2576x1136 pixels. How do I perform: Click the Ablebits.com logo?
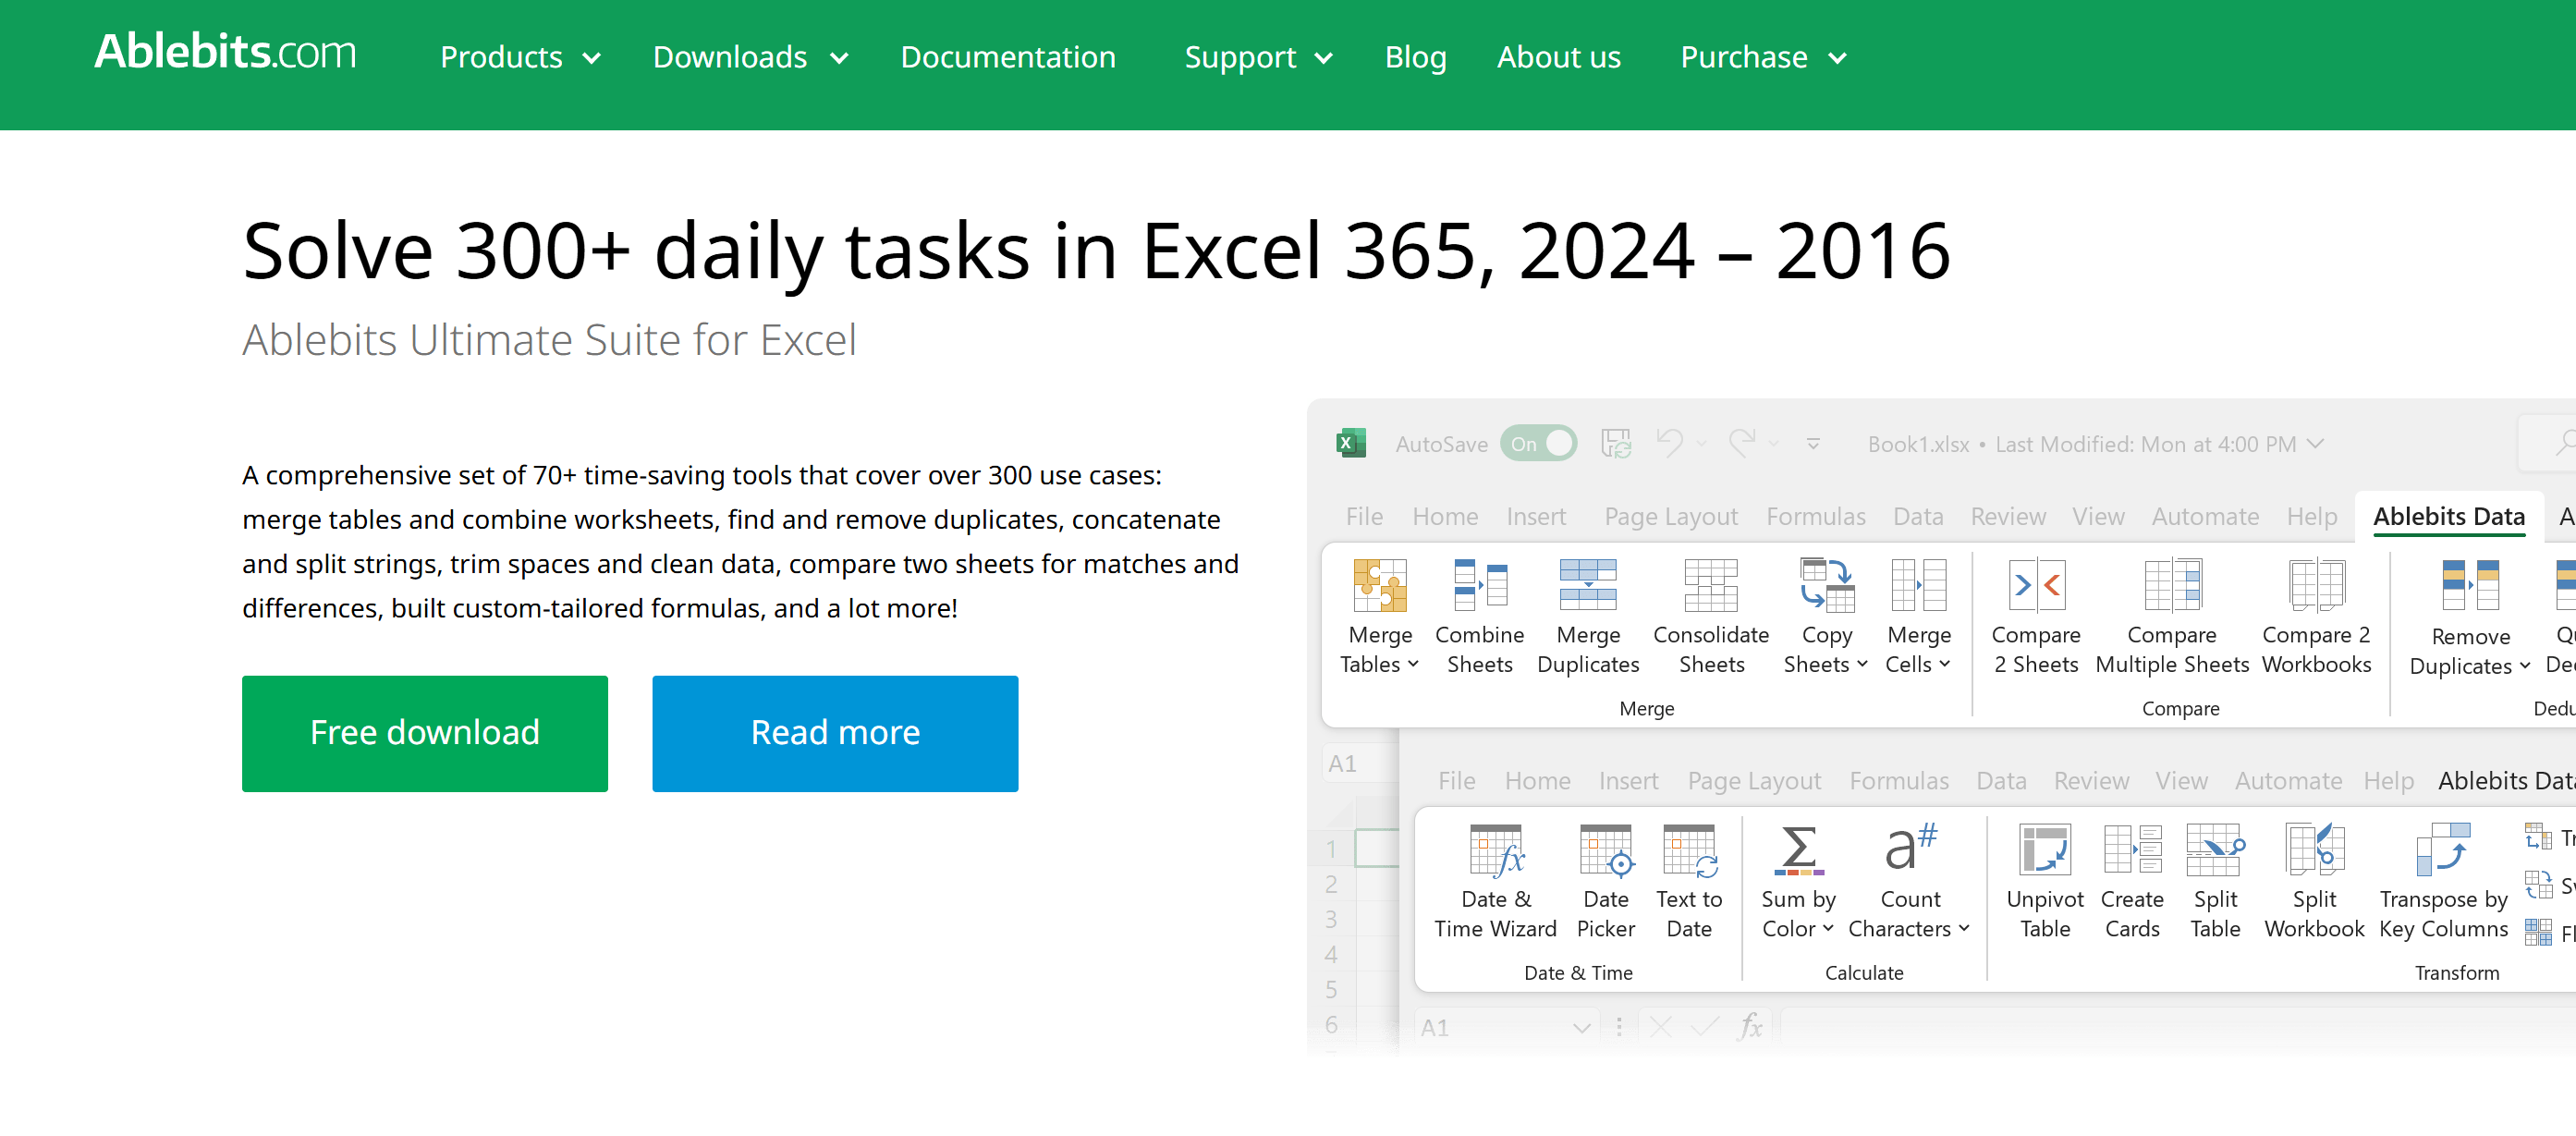(x=224, y=51)
